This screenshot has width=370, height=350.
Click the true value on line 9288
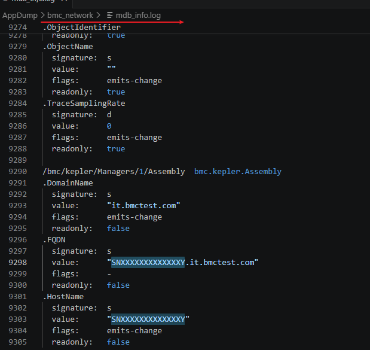click(116, 149)
